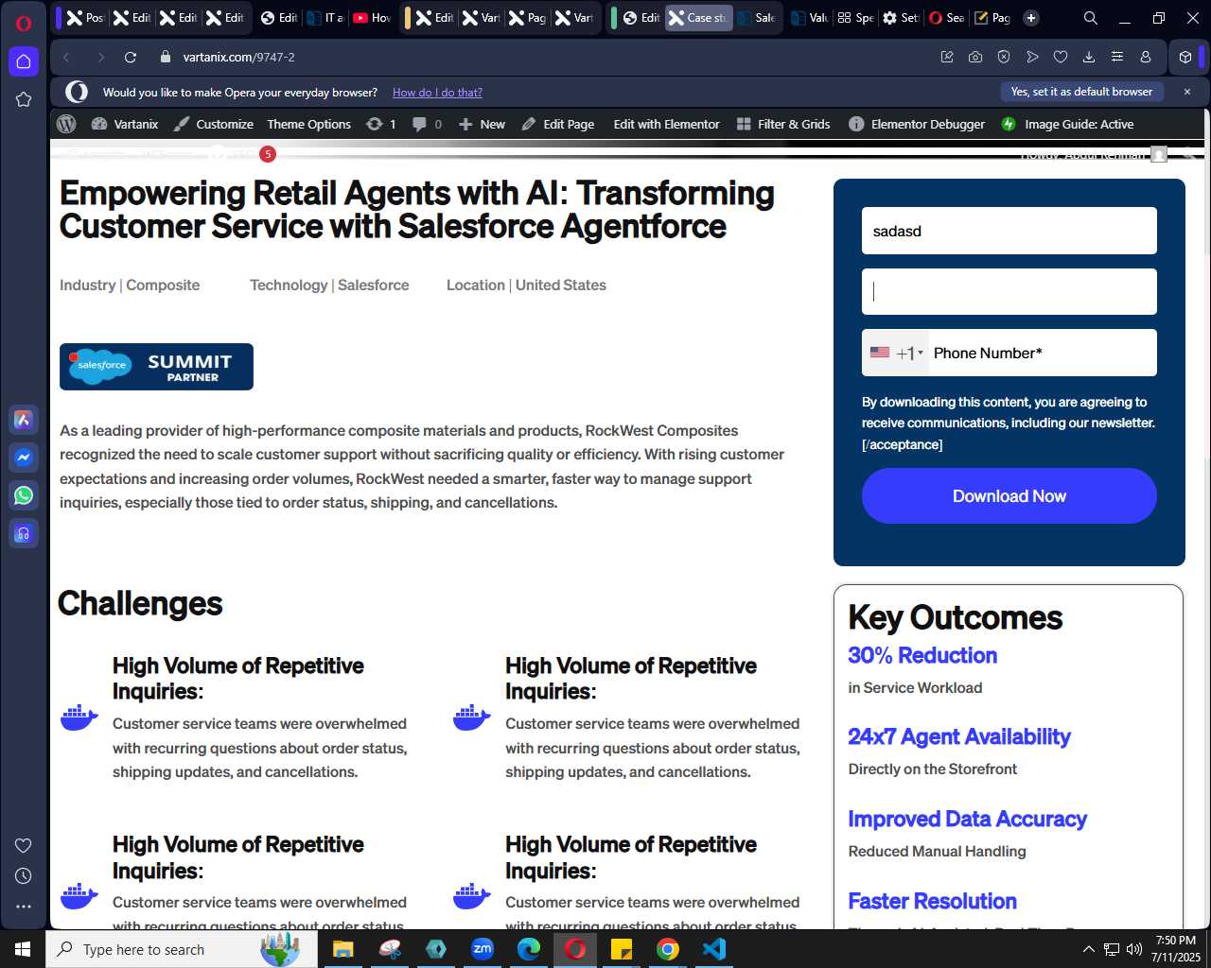Open Opera main menu logo
The width and height of the screenshot is (1211, 968).
(24, 24)
